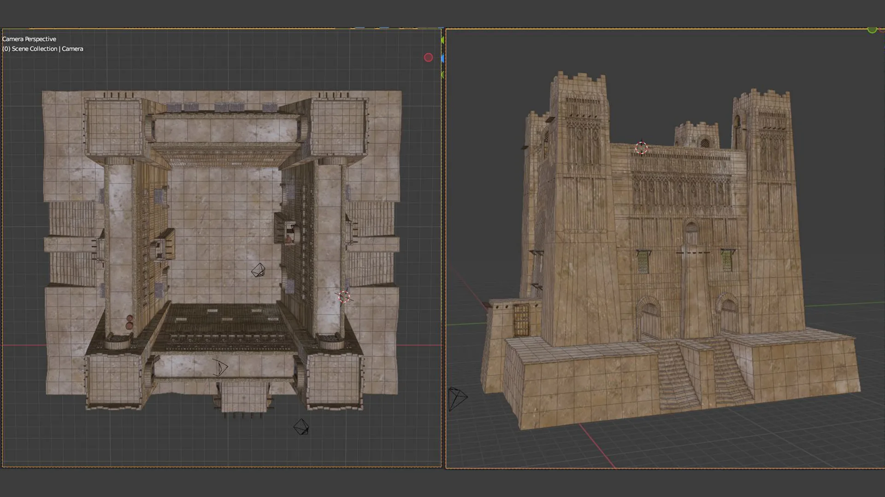Select the courtyard floor in the top-down view

point(224,235)
